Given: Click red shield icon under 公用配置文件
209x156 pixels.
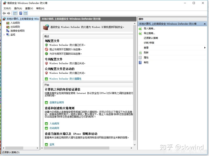Looking at the screenshot, I should pos(46,73).
